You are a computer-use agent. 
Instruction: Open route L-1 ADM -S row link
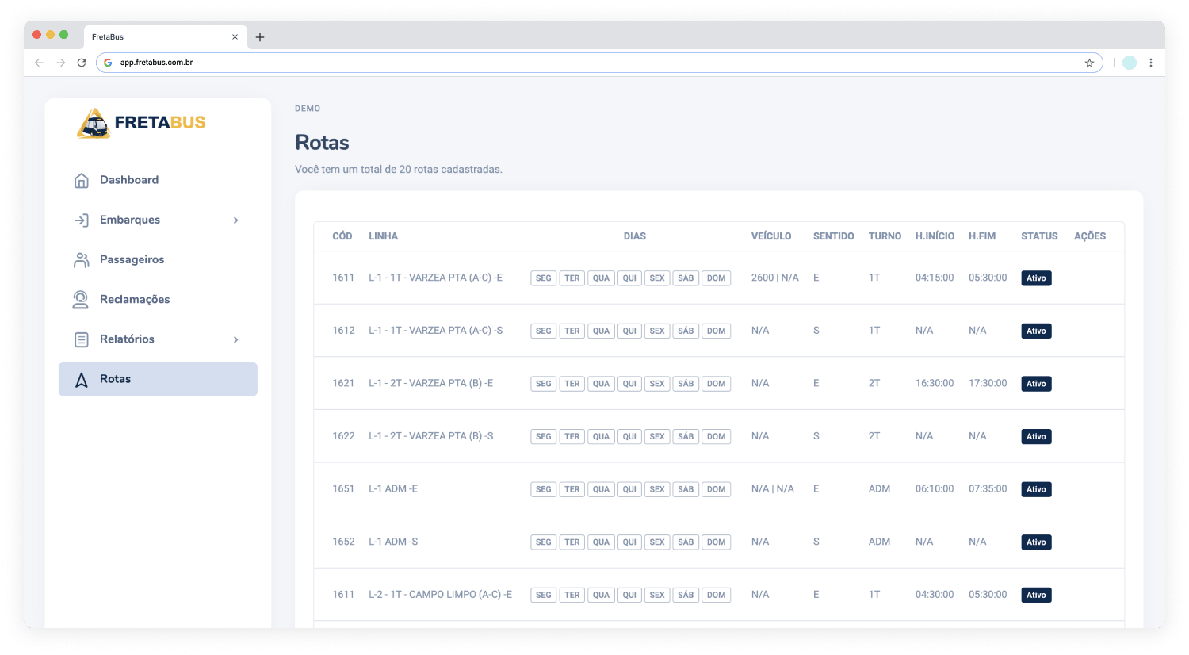pyautogui.click(x=393, y=542)
